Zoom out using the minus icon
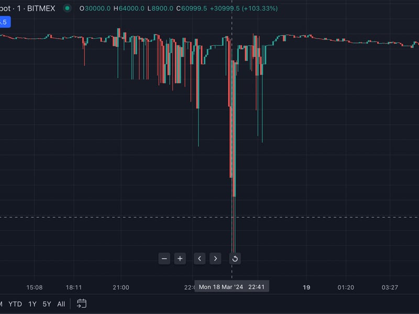Viewport: 419px width, 314px height. [x=164, y=258]
